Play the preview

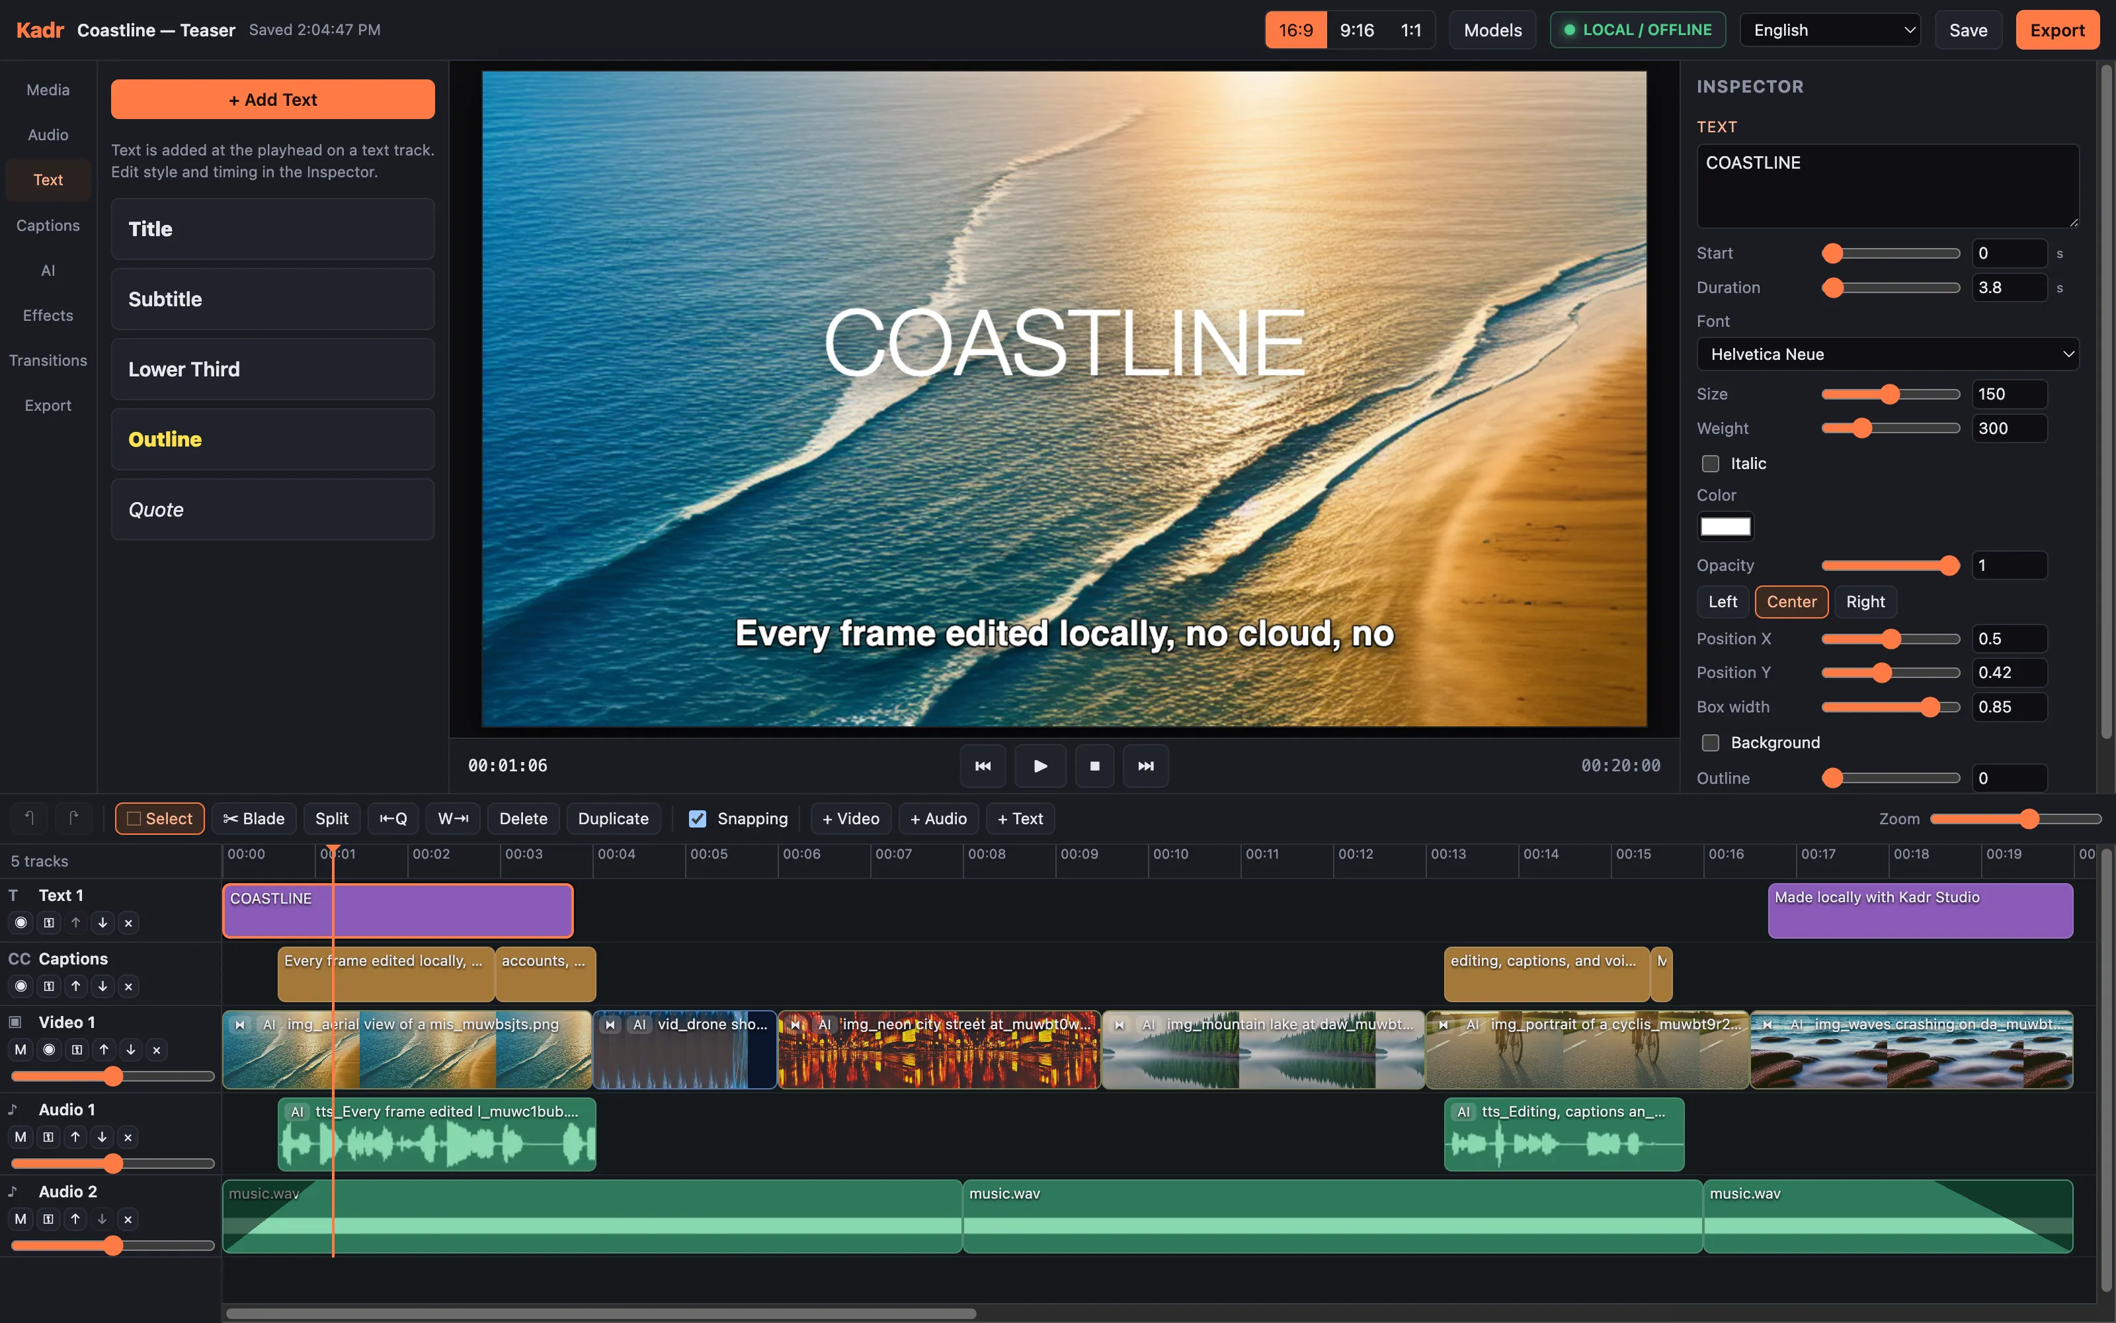pyautogui.click(x=1041, y=765)
